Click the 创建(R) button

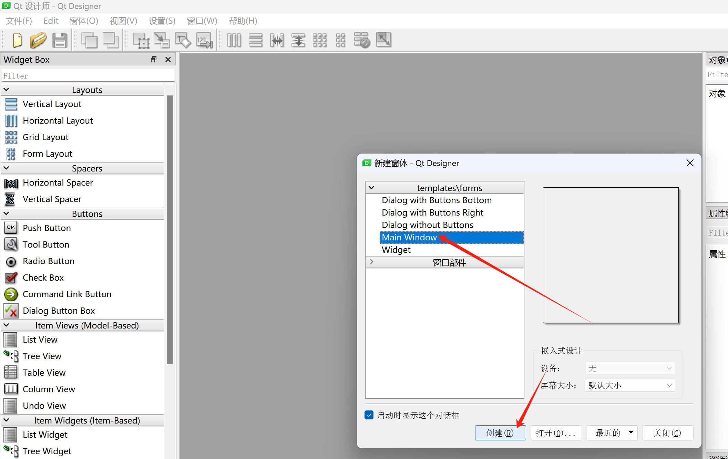click(x=500, y=433)
